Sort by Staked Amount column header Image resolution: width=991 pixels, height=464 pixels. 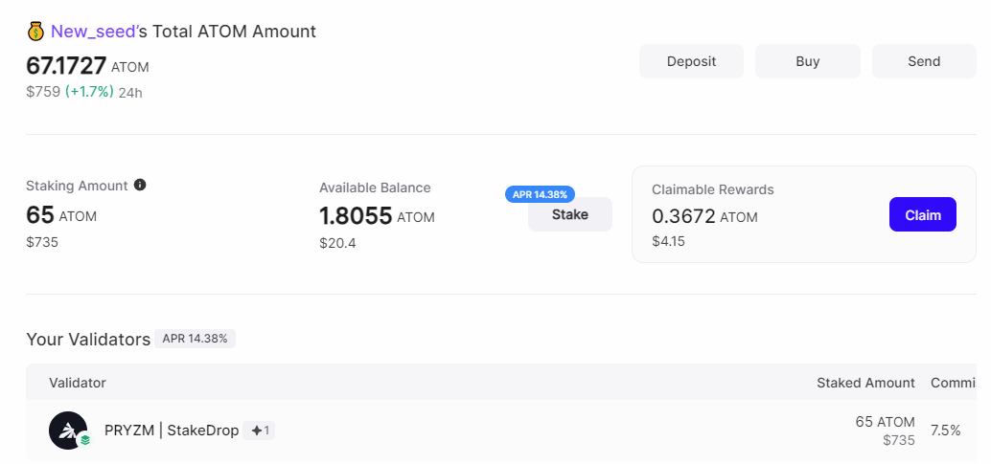(865, 383)
